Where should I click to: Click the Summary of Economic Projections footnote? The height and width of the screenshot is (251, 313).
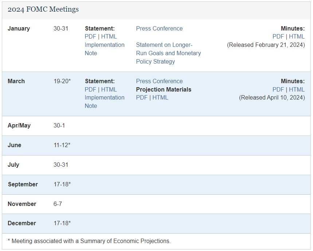[x=89, y=241]
